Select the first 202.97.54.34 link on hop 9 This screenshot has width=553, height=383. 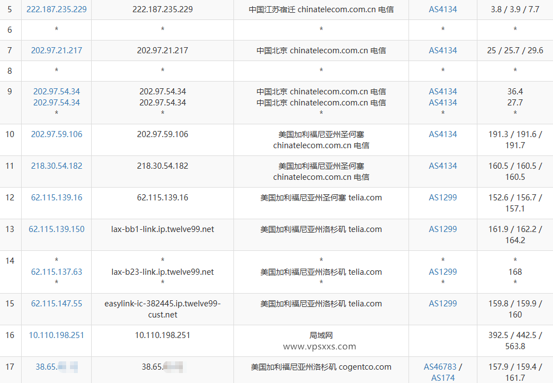click(56, 91)
